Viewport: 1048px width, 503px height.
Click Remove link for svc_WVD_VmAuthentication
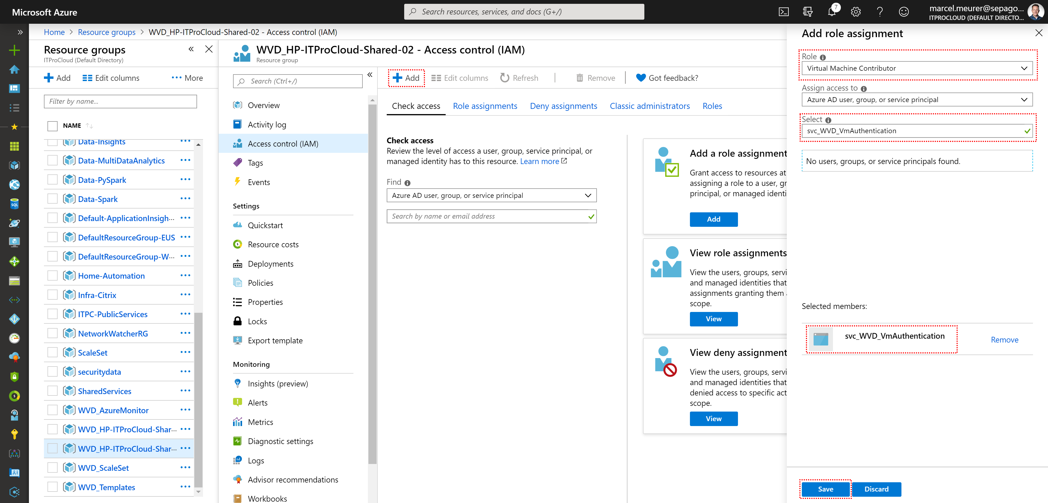pyautogui.click(x=1004, y=340)
